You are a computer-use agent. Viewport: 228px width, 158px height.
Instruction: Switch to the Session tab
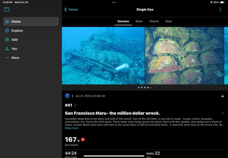(123, 21)
